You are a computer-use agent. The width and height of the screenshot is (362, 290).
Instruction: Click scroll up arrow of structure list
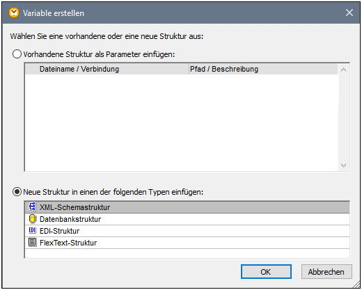tap(344, 70)
